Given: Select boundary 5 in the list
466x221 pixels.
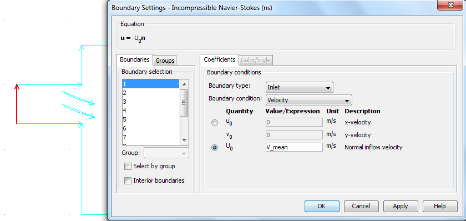Looking at the screenshot, I should coord(151,119).
